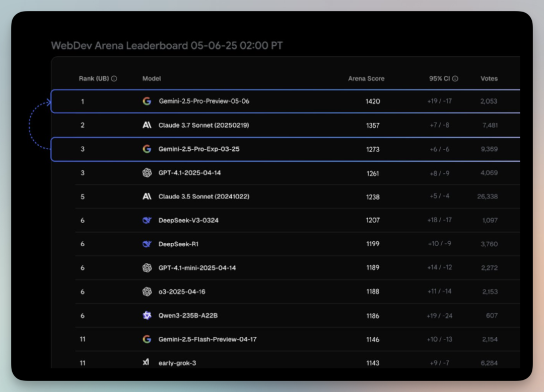Click the arena score 1186
This screenshot has height=392, width=544.
pyautogui.click(x=373, y=316)
